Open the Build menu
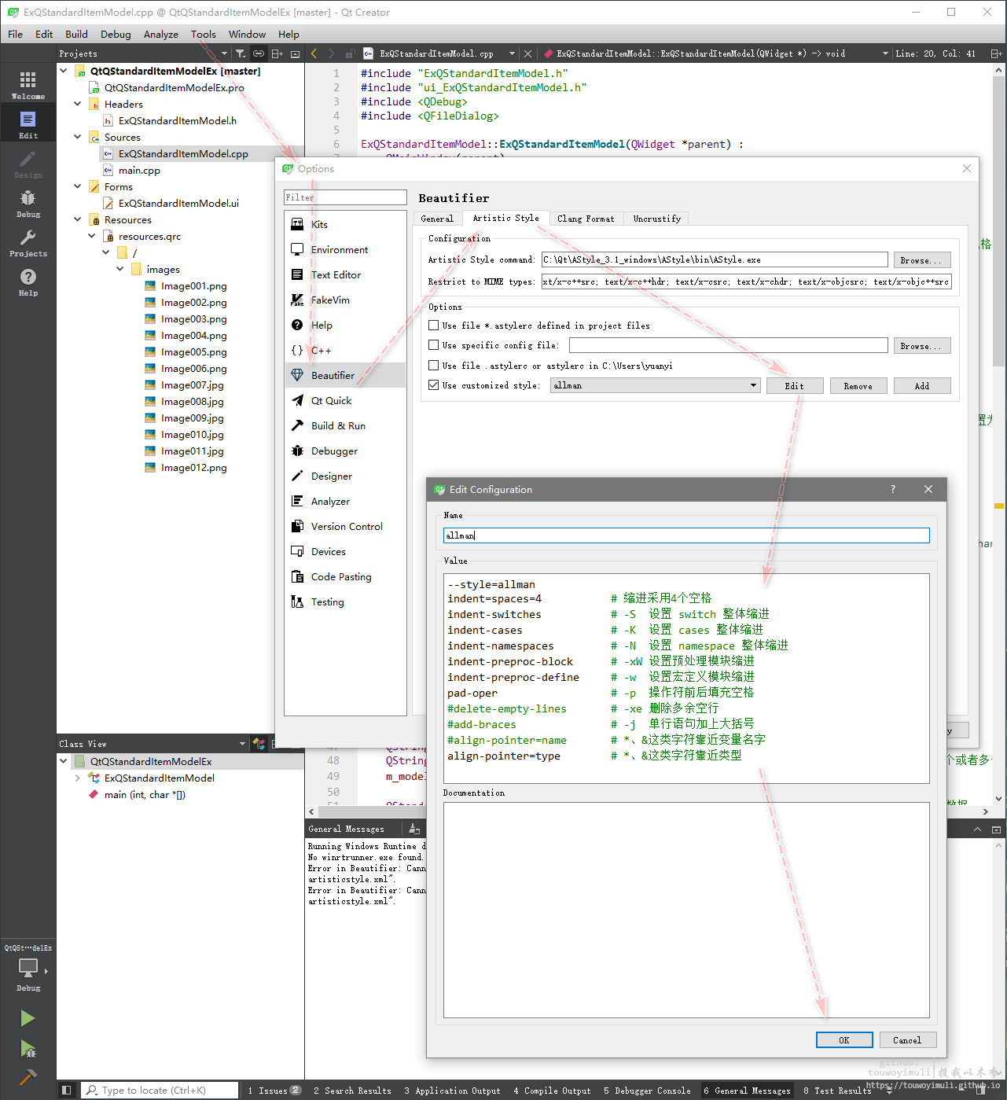The width and height of the screenshot is (1007, 1100). (76, 34)
